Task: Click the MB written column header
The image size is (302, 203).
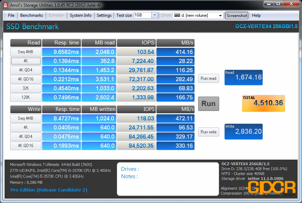Action: point(99,109)
